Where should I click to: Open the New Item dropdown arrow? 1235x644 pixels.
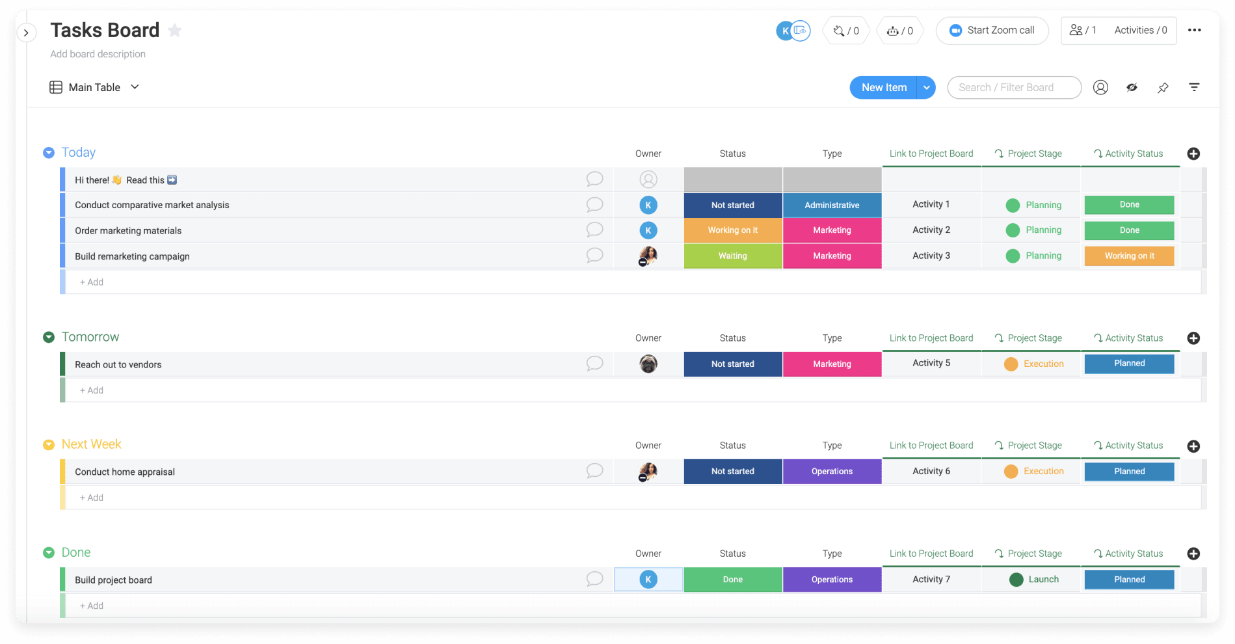pyautogui.click(x=926, y=87)
